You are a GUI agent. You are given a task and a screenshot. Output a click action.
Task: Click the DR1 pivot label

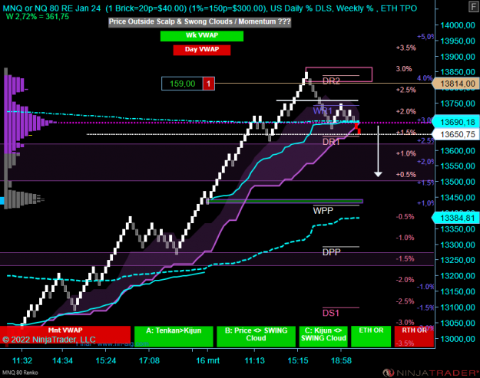pyautogui.click(x=331, y=142)
